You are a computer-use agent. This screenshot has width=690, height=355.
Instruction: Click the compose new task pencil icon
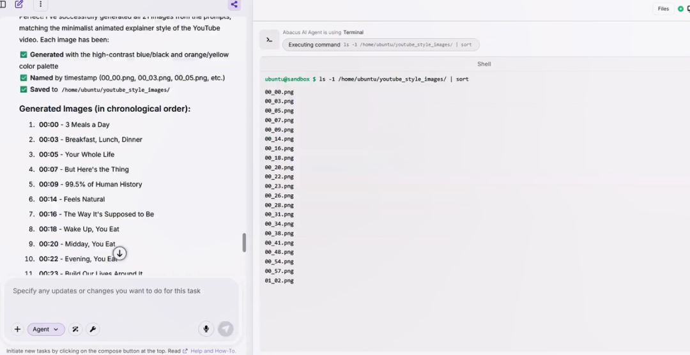point(19,4)
